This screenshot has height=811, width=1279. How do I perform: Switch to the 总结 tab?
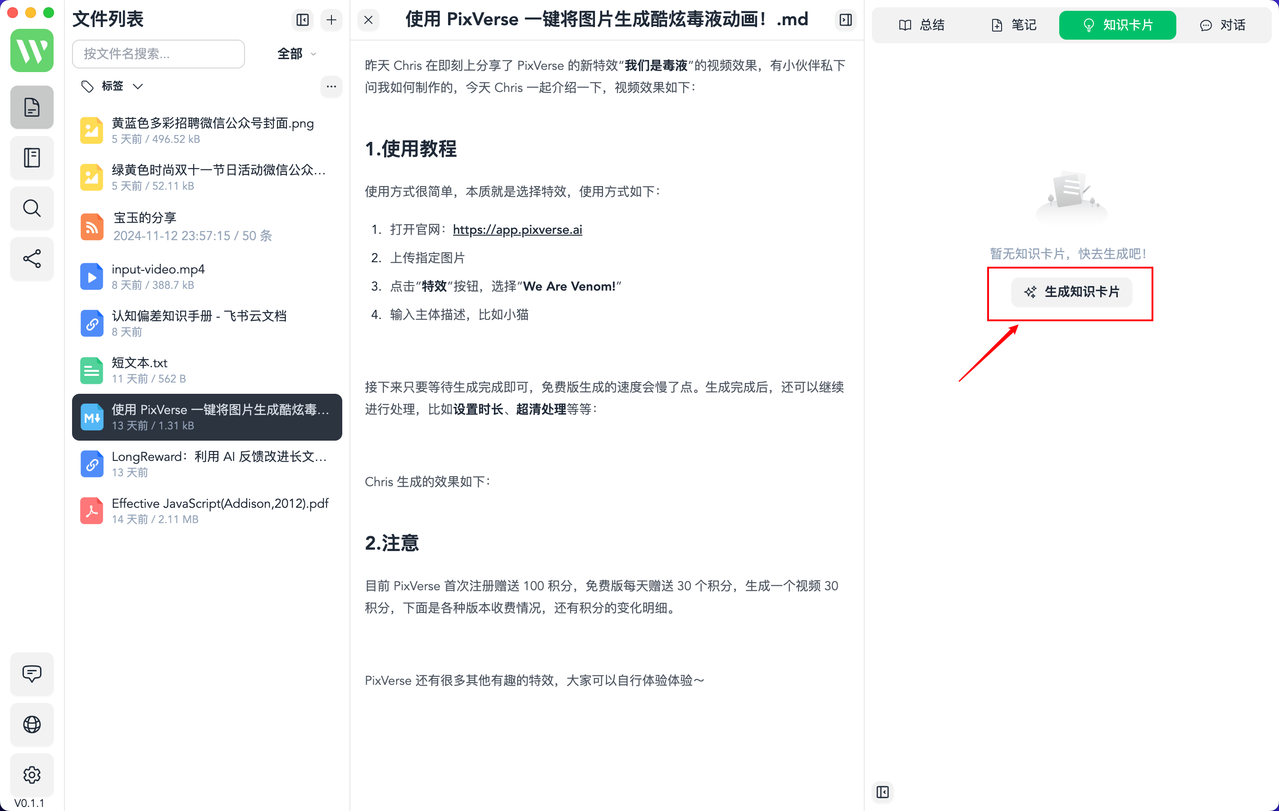pyautogui.click(x=921, y=25)
